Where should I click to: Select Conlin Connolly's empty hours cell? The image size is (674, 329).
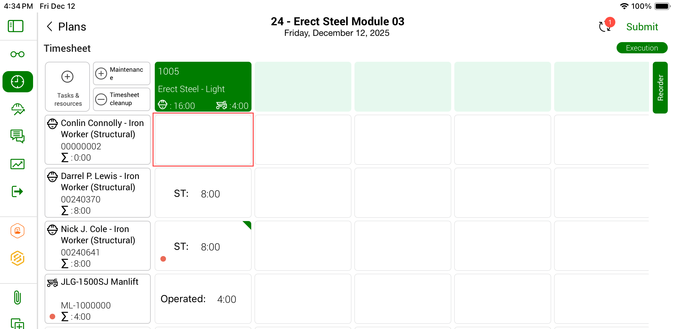point(203,140)
